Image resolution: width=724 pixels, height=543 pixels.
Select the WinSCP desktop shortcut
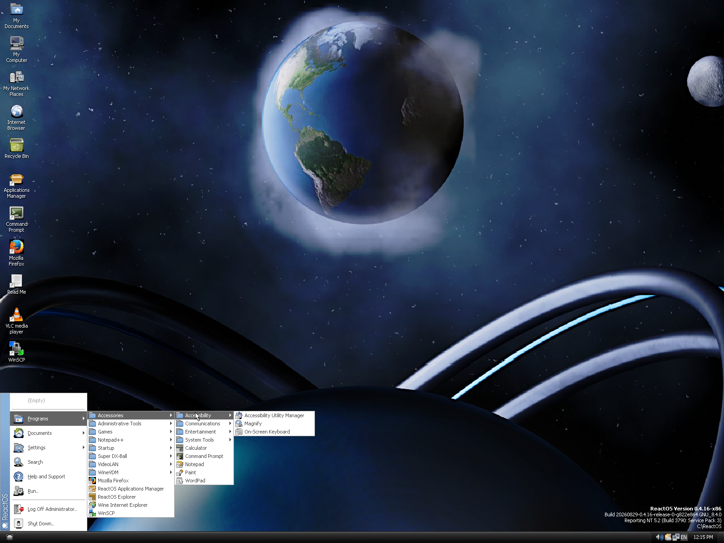click(x=16, y=352)
